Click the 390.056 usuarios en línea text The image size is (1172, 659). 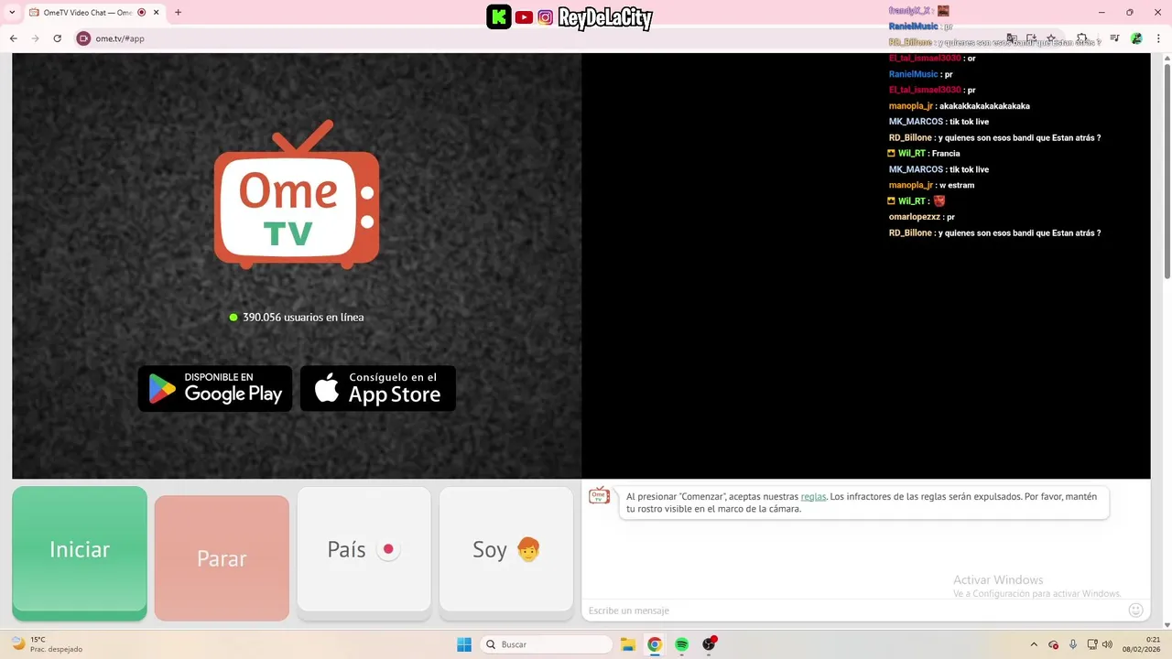click(303, 318)
